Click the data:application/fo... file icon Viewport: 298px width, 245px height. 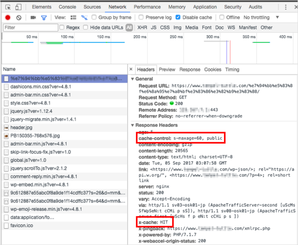tap(6, 217)
